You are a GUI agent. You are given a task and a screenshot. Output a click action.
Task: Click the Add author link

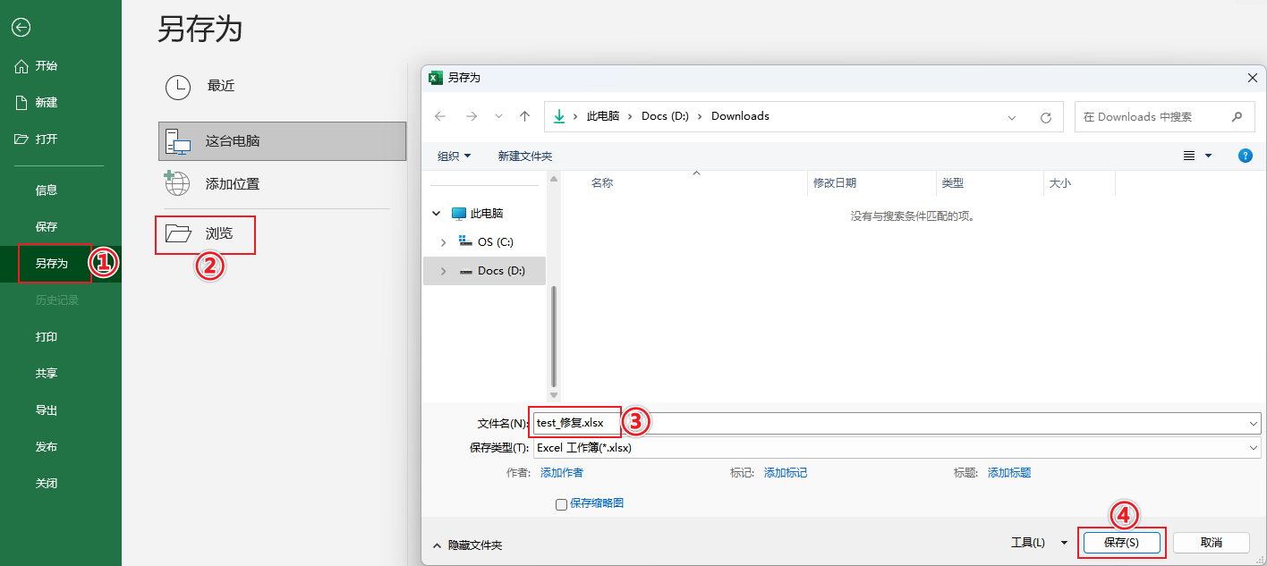coord(561,473)
